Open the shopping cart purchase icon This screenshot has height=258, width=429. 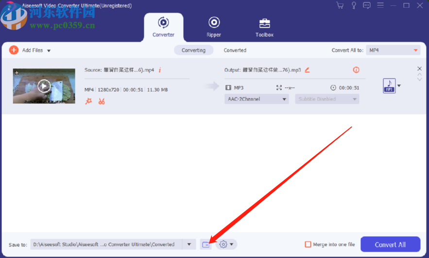[x=340, y=5]
